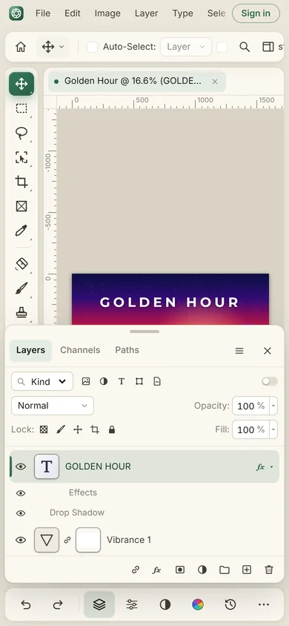Click the app logo icon
This screenshot has width=289, height=626.
[16, 13]
